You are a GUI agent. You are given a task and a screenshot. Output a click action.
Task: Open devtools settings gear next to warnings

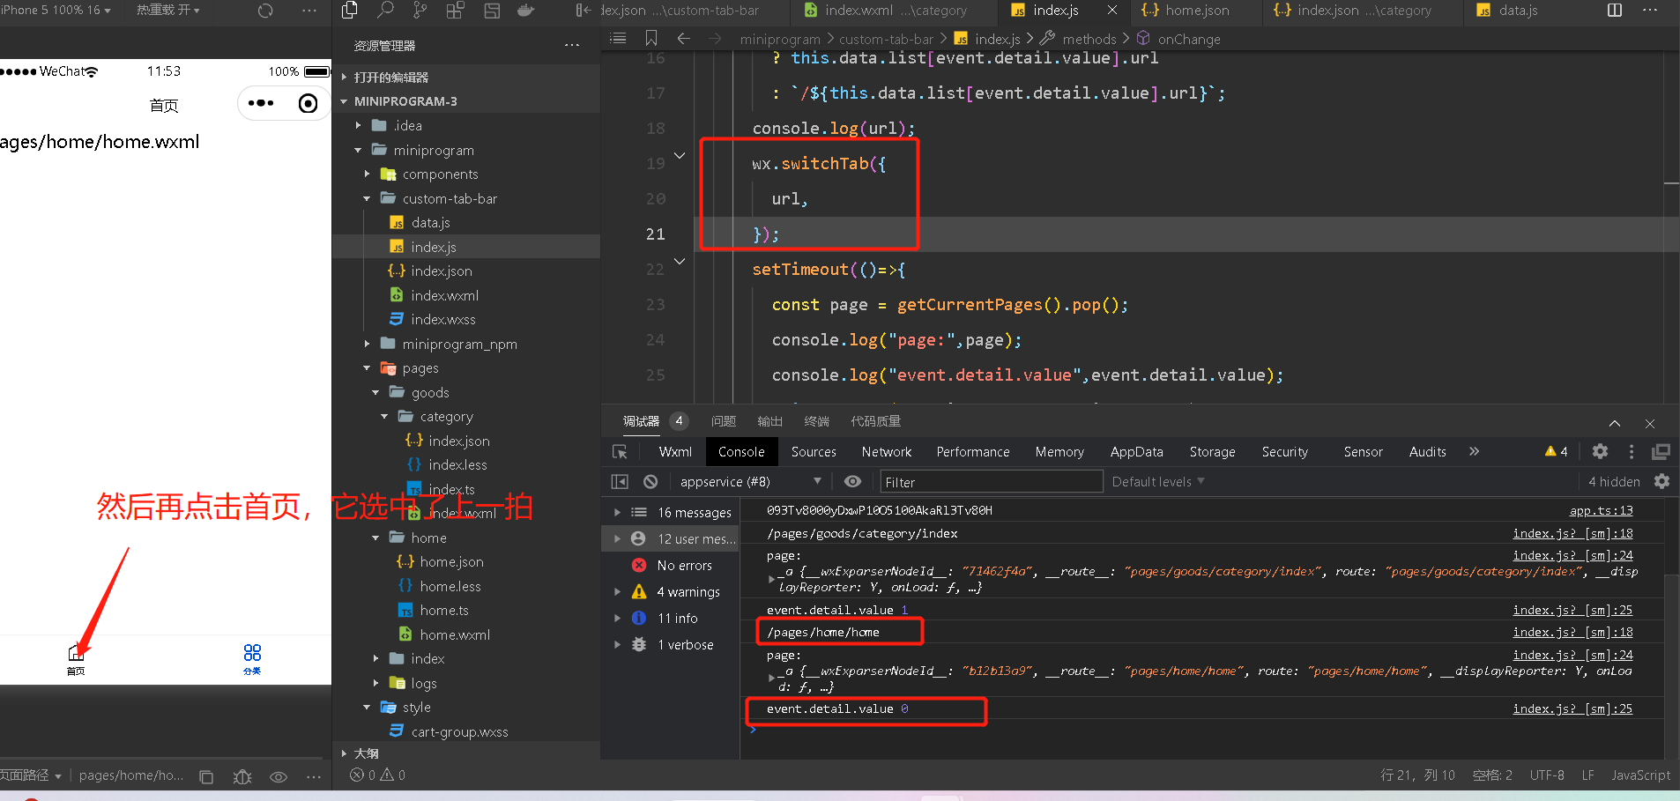[1600, 451]
